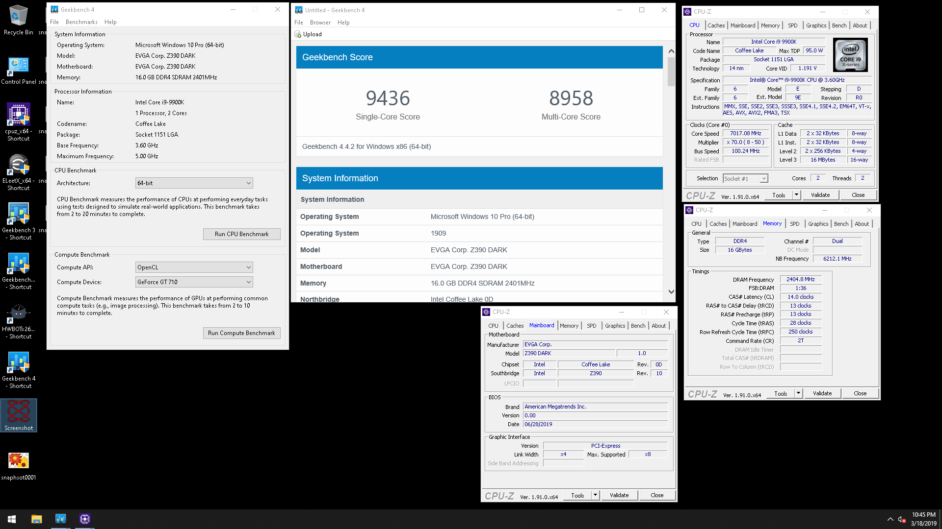Click the scroll down arrow in Geekbench results

[671, 291]
